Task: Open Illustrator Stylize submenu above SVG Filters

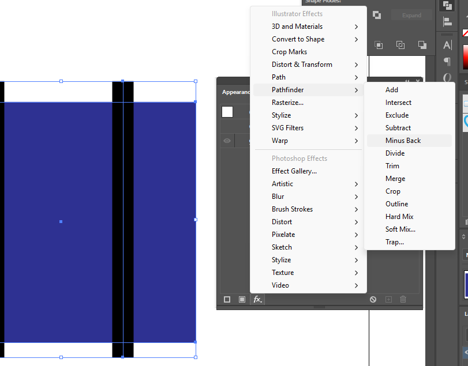Action: 308,115
